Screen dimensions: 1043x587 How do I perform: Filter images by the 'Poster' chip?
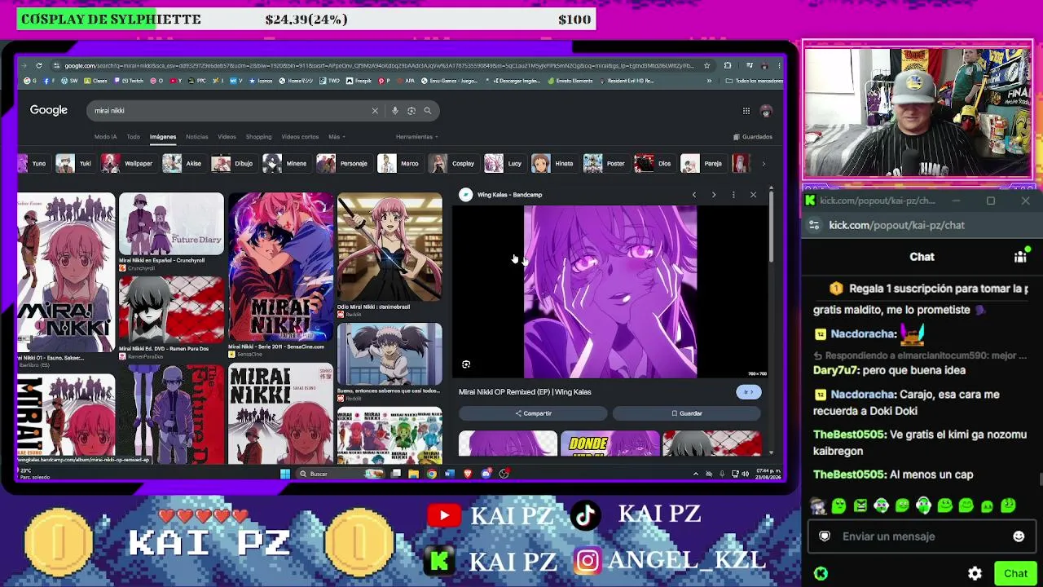605,164
